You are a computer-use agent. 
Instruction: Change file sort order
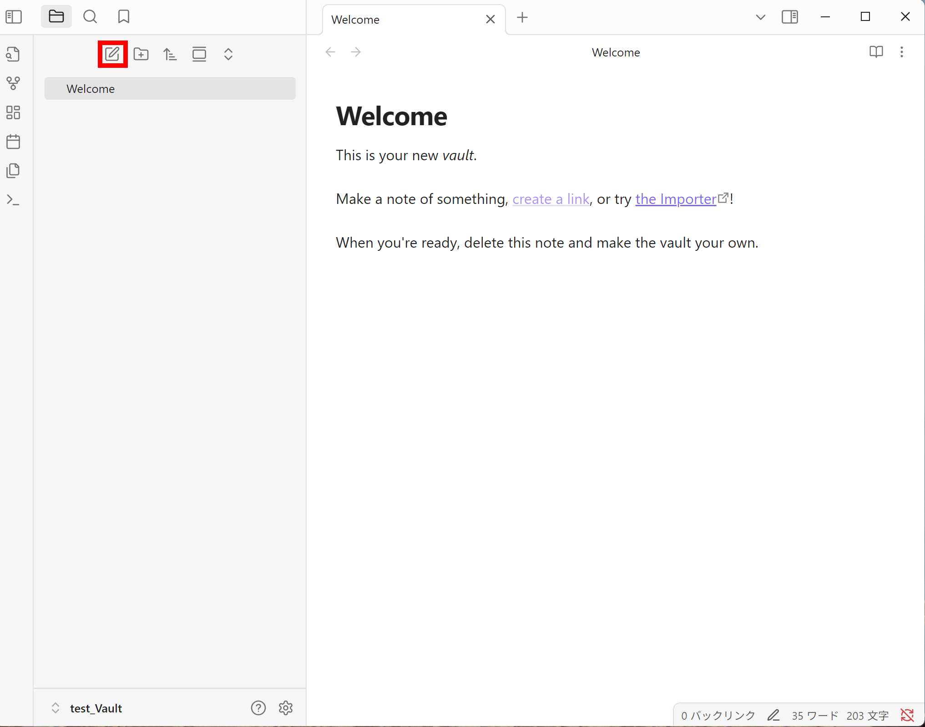[x=170, y=54]
